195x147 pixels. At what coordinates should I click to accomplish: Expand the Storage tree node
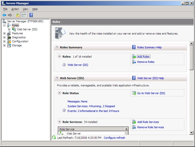[x=4, y=45]
